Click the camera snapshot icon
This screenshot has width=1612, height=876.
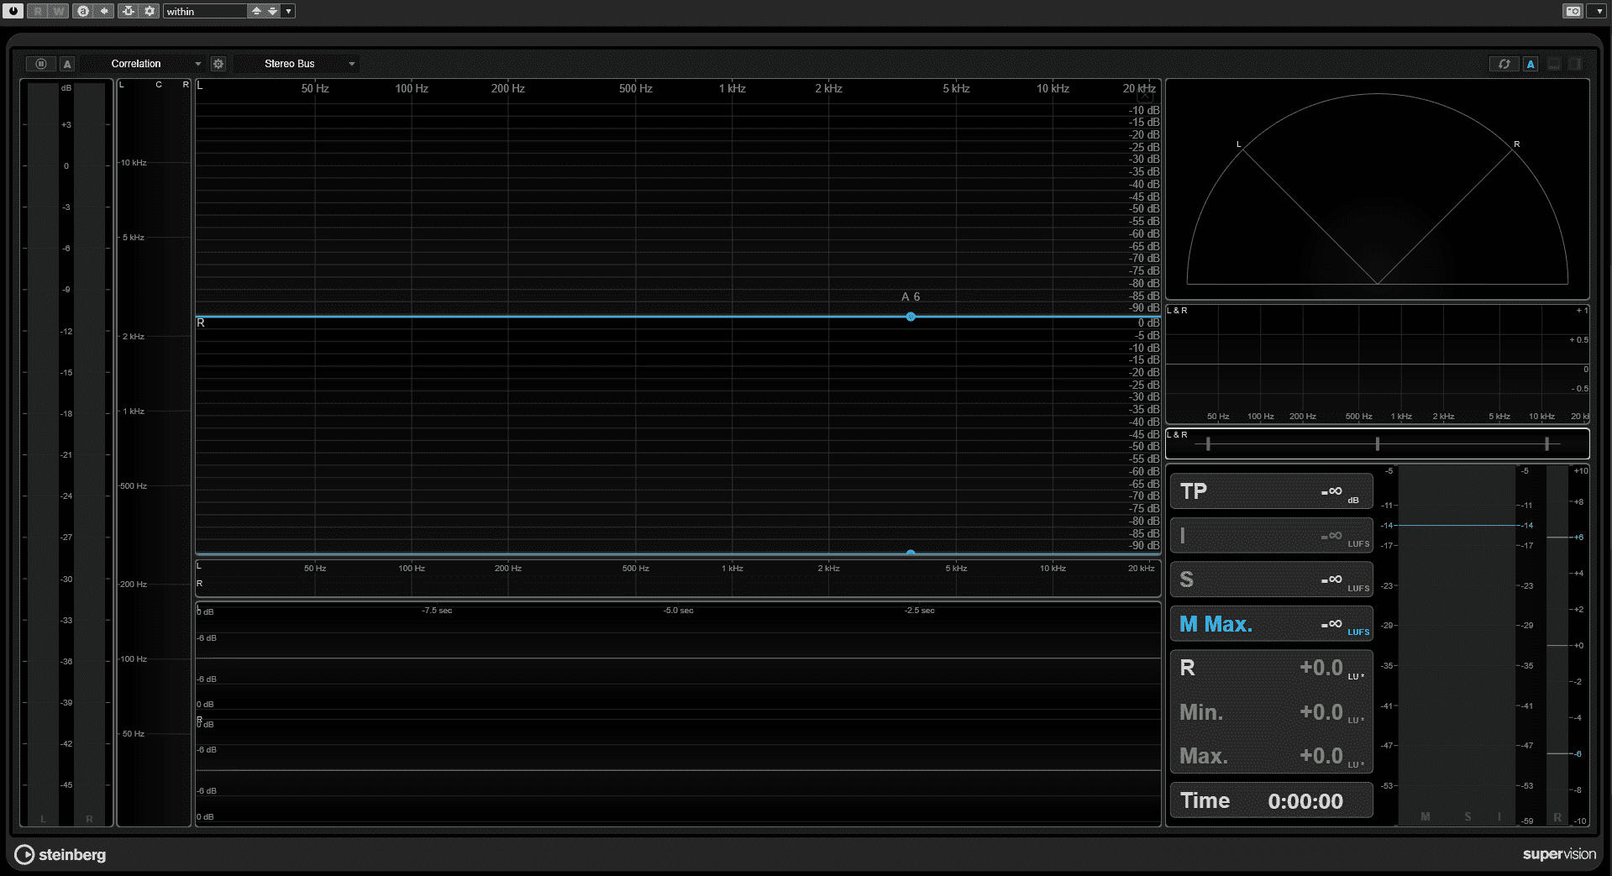click(x=1573, y=11)
